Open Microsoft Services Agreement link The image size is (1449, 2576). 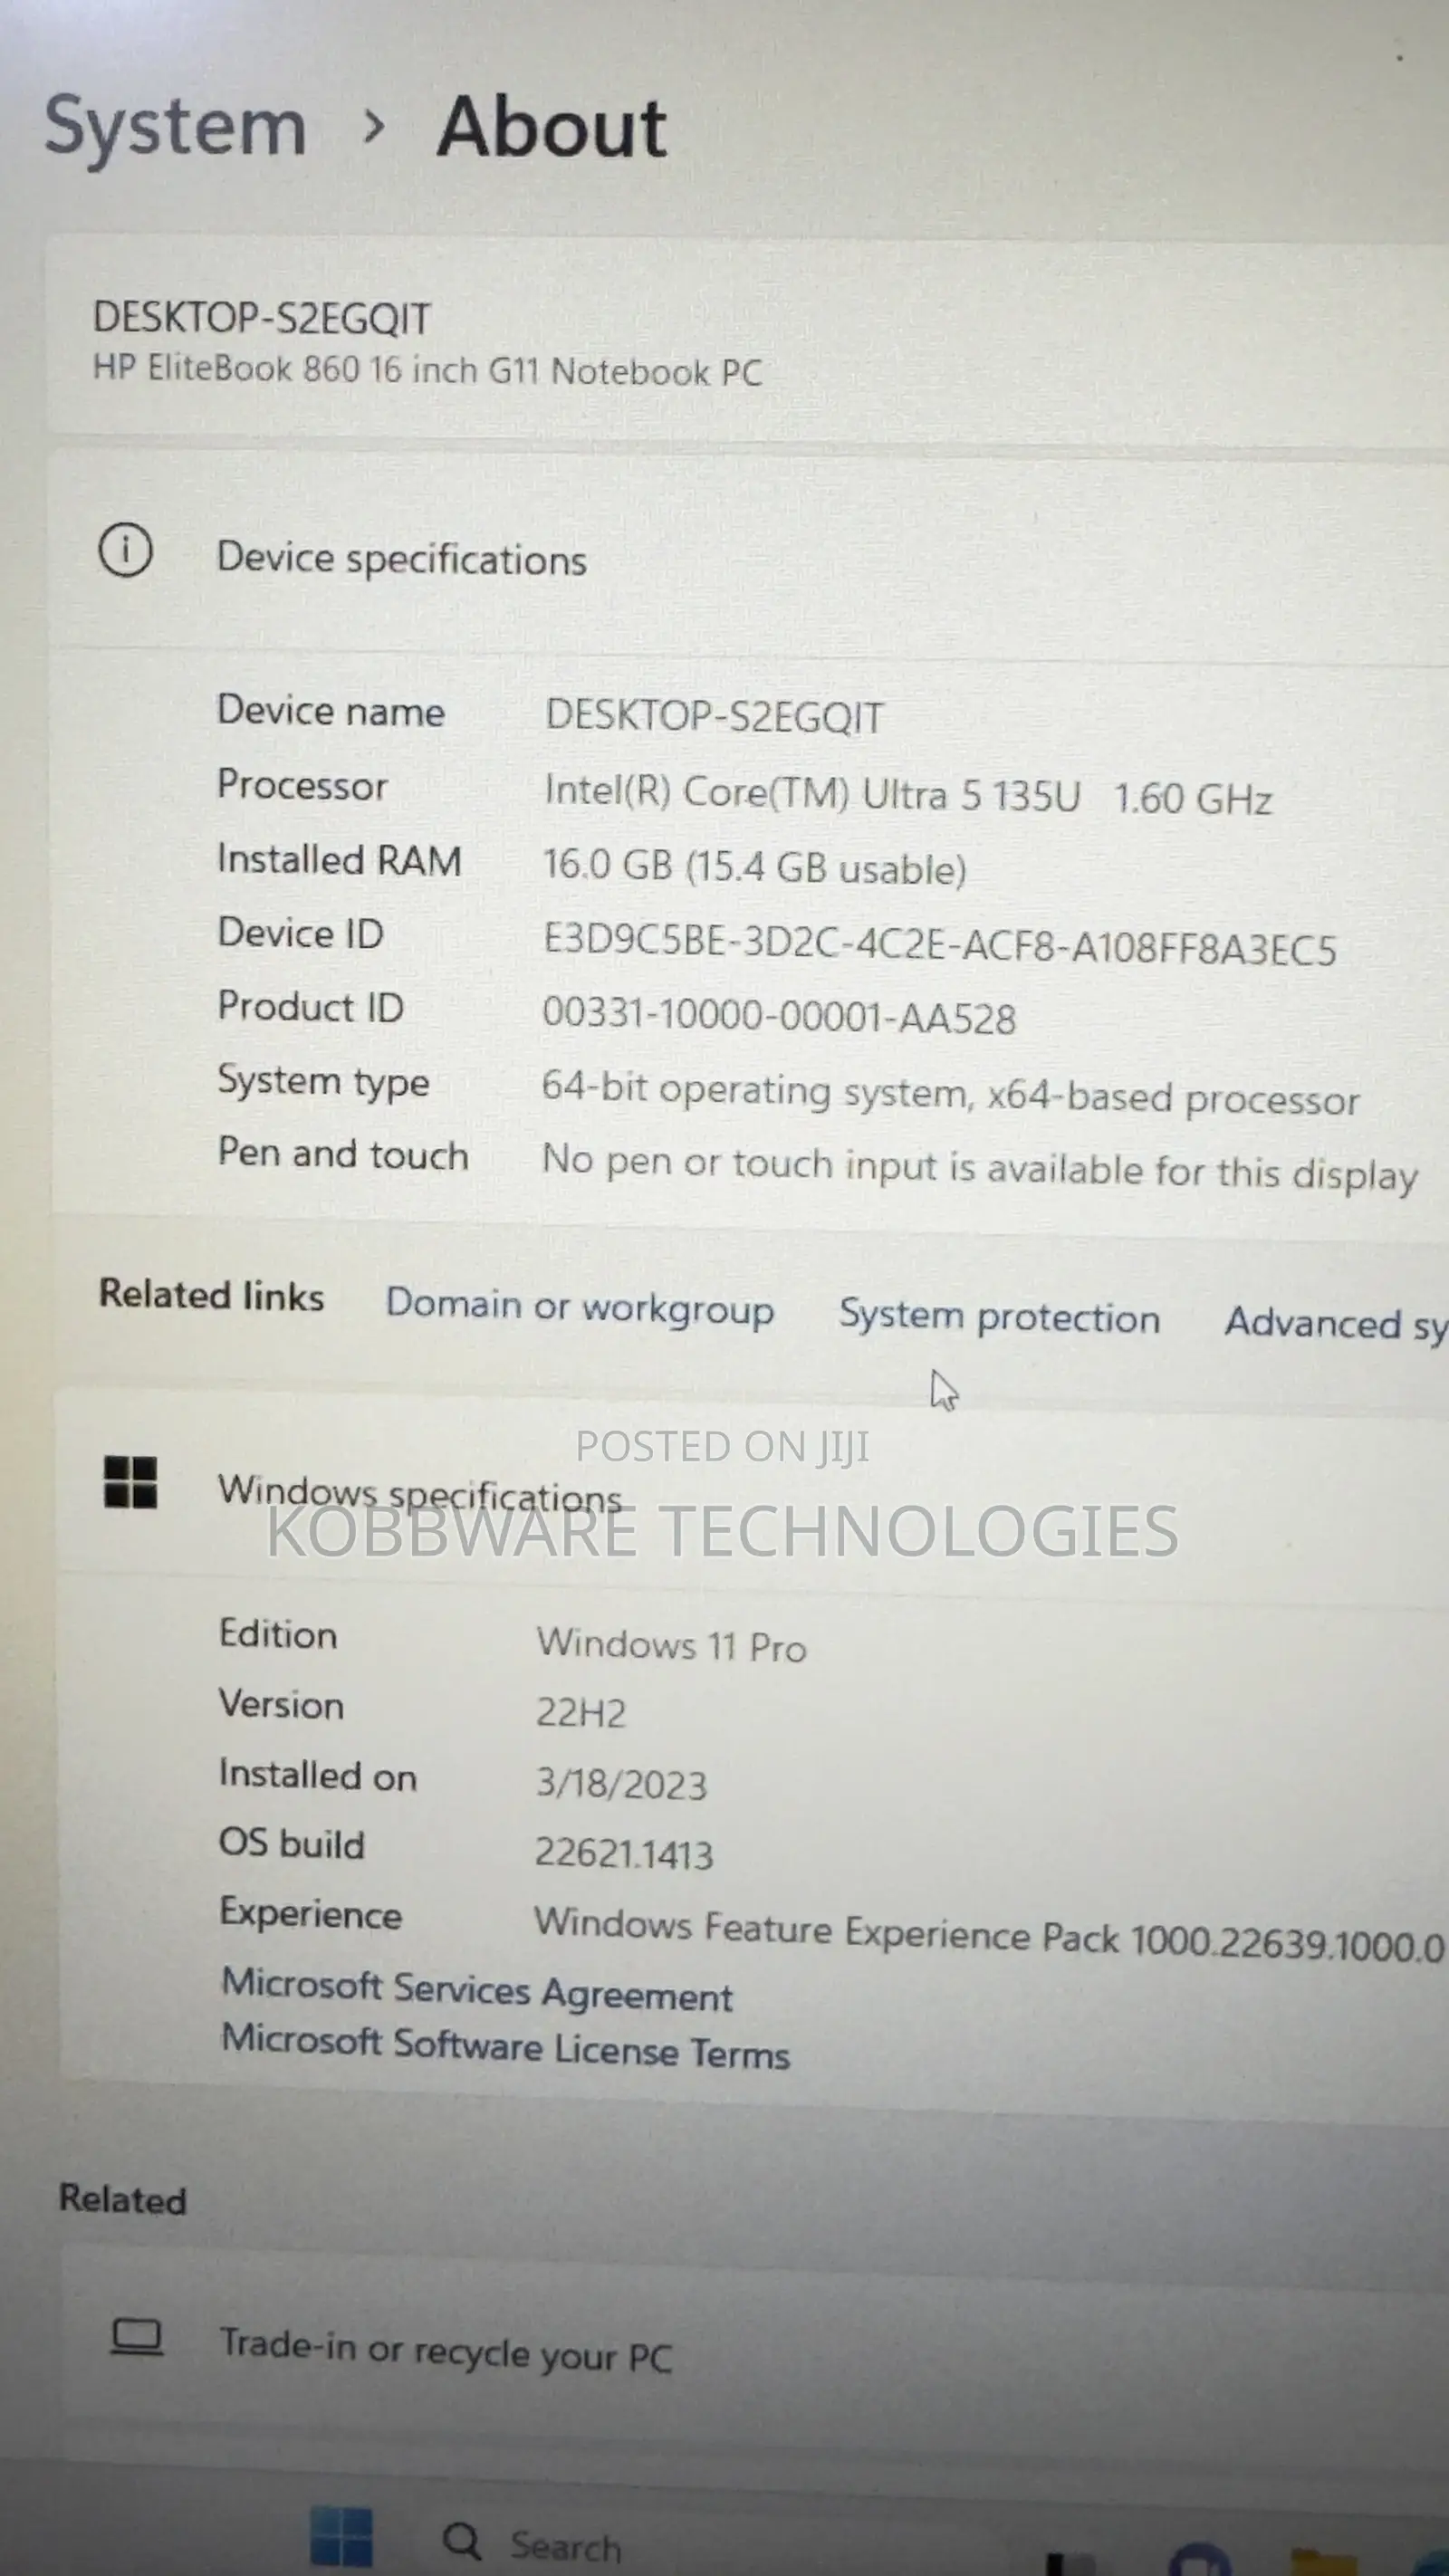click(477, 1989)
